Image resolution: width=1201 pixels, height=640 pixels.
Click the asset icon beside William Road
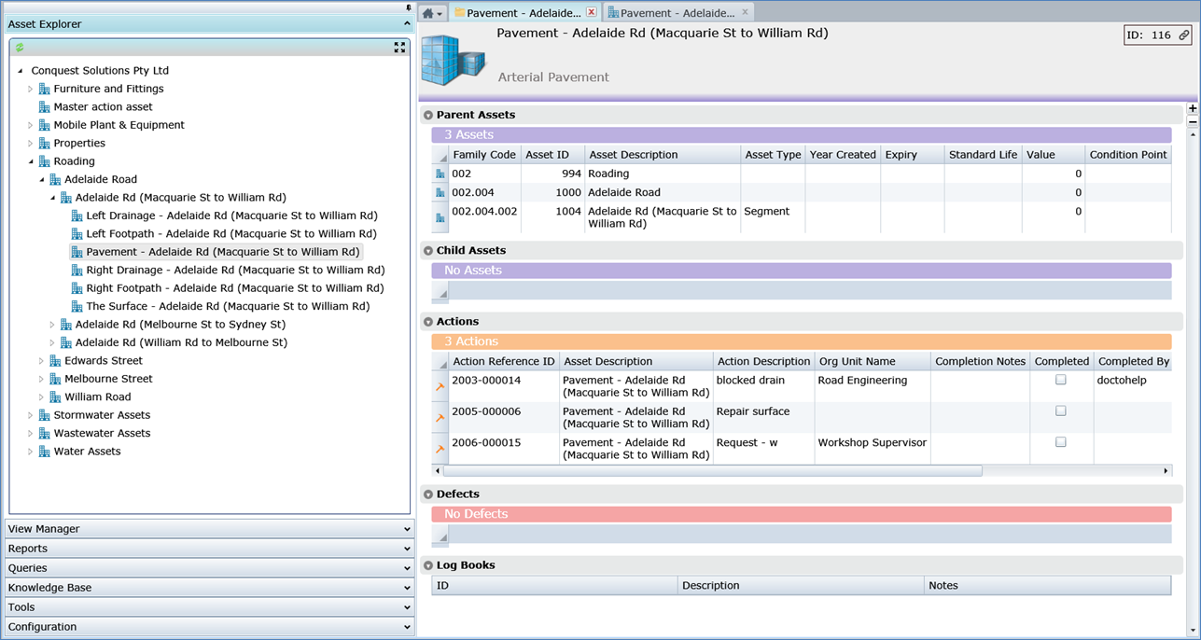(x=55, y=397)
